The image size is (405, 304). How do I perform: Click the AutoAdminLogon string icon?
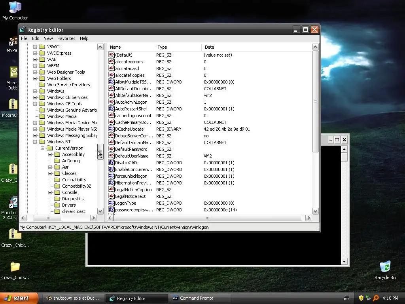coord(111,102)
